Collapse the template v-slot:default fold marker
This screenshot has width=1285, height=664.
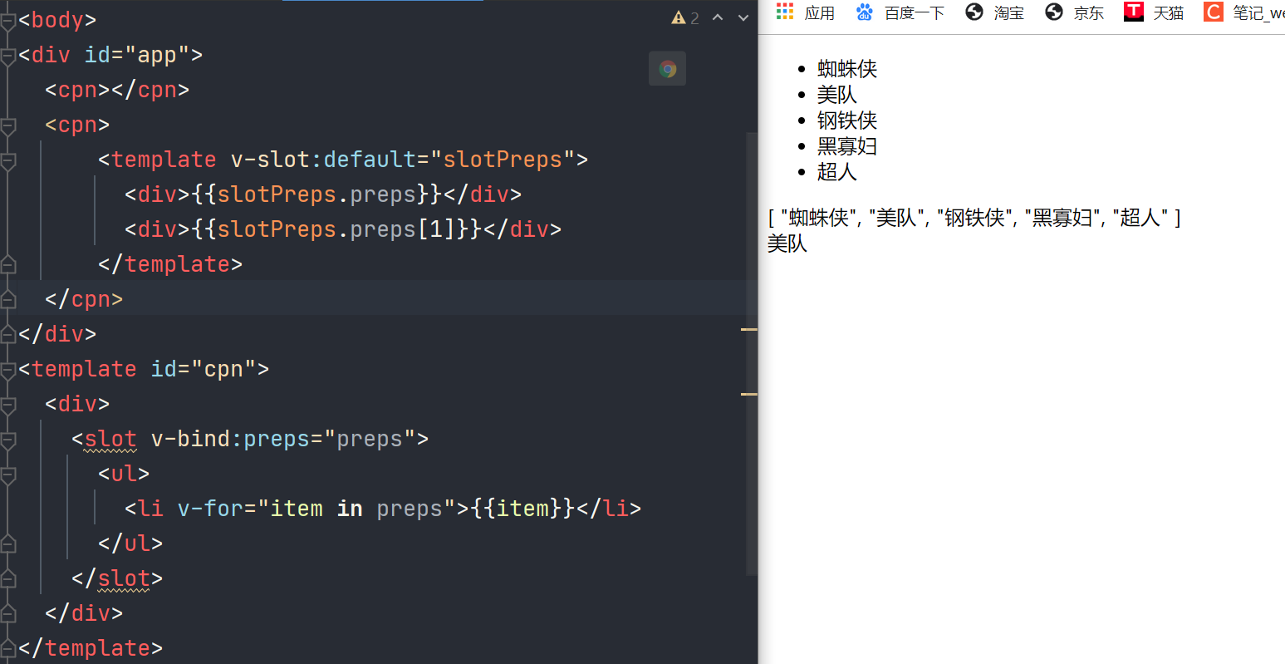click(8, 160)
